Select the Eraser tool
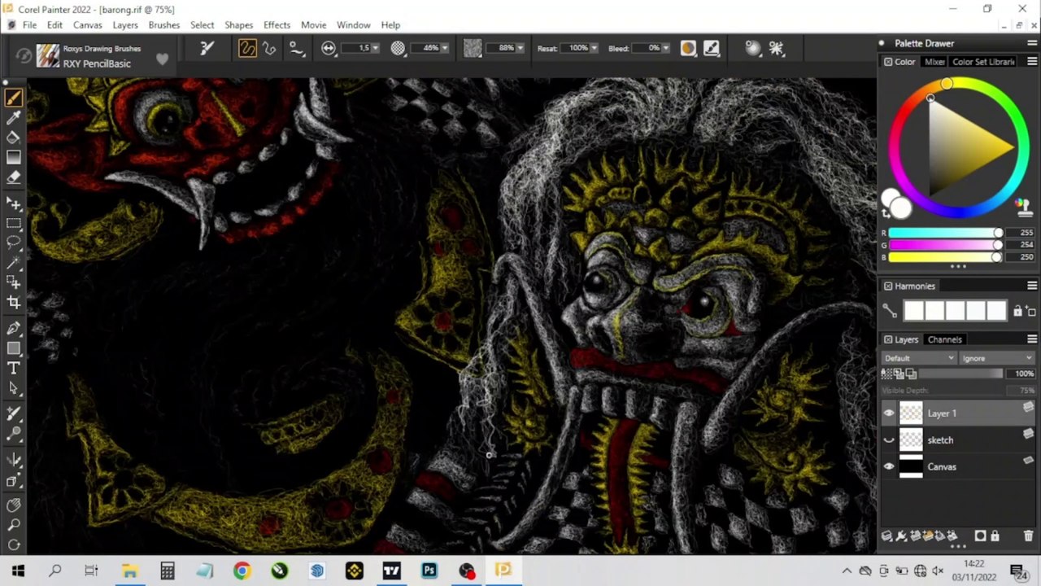The height and width of the screenshot is (586, 1041). pos(14,177)
